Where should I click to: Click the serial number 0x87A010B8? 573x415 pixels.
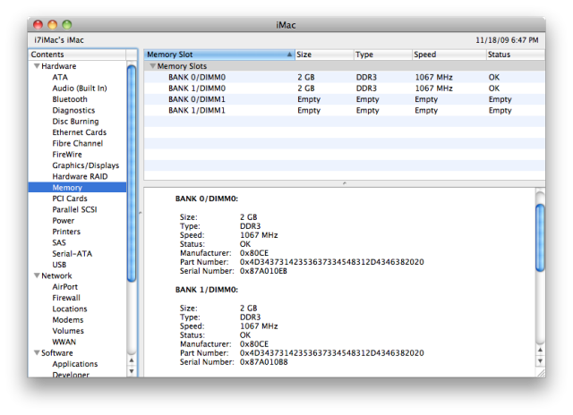click(x=263, y=362)
